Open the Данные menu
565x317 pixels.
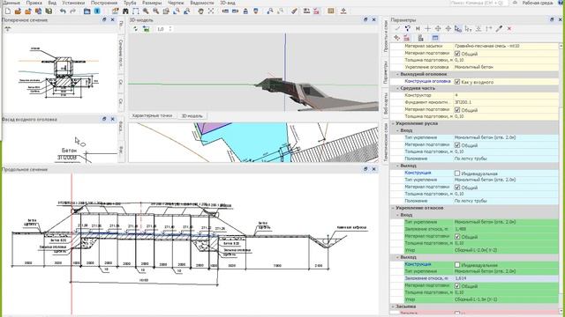[x=11, y=3]
